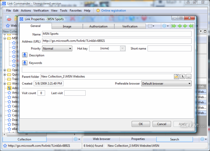This screenshot has height=151, width=210.
Task: Open the Help menu
Action: coord(87,10)
